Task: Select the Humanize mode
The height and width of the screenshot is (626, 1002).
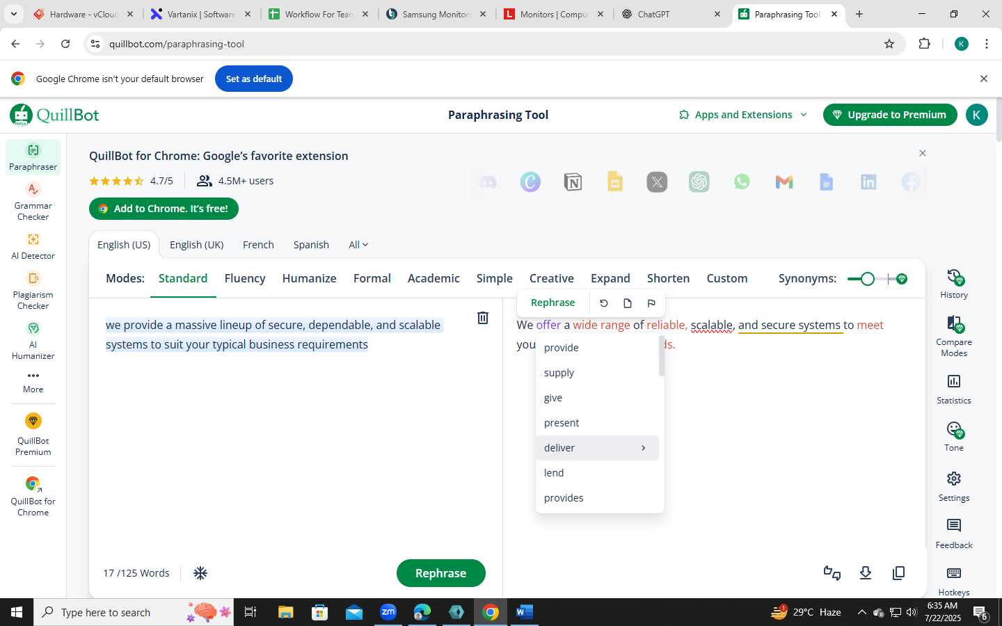Action: click(x=309, y=278)
